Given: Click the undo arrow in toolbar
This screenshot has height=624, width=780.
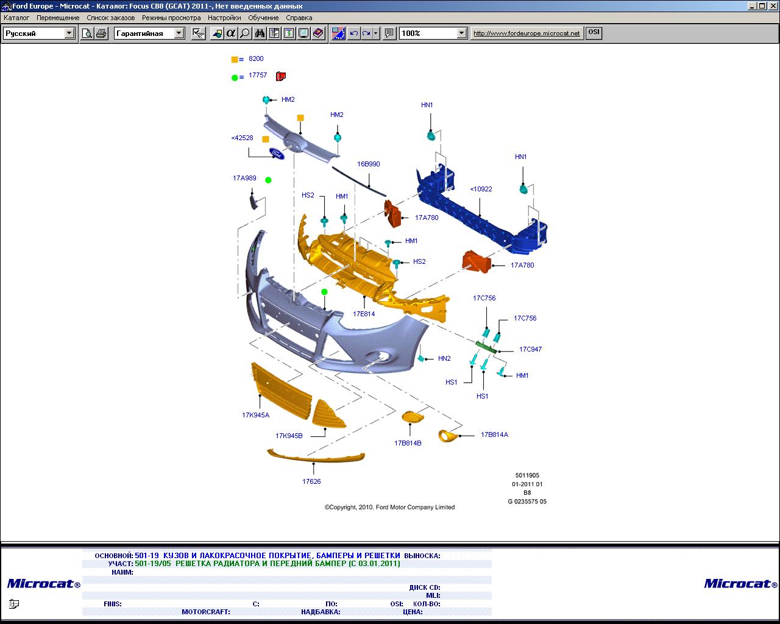Looking at the screenshot, I should pyautogui.click(x=353, y=34).
